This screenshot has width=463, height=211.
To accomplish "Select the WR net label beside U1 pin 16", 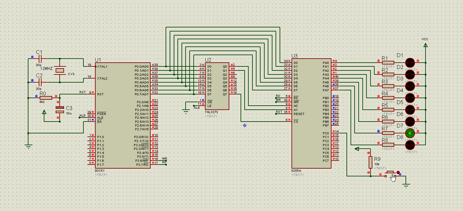I will tap(164, 158).
